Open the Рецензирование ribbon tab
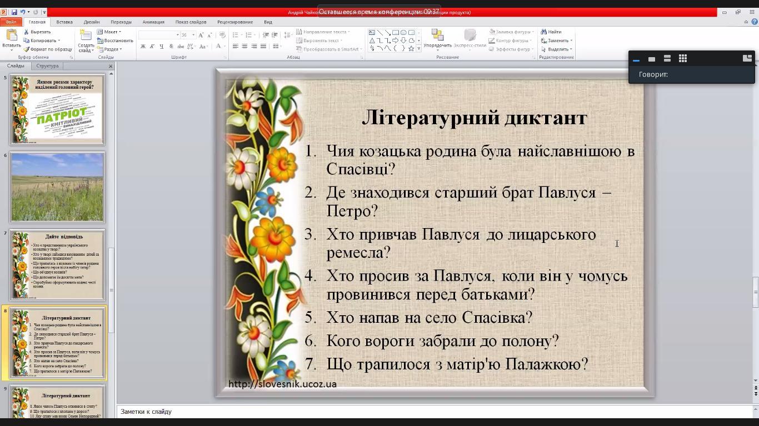Screen dimensions: 759x426 click(x=235, y=22)
